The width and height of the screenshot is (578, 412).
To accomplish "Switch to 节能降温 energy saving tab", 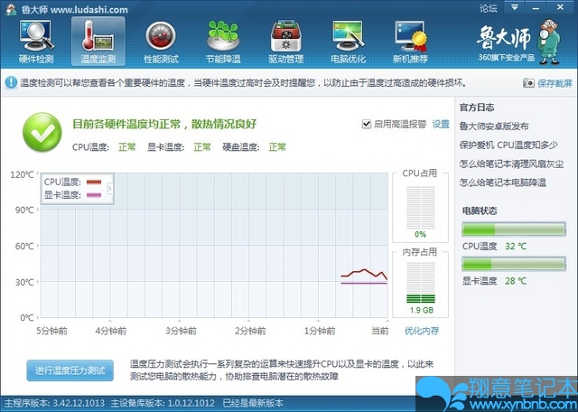I will point(223,42).
